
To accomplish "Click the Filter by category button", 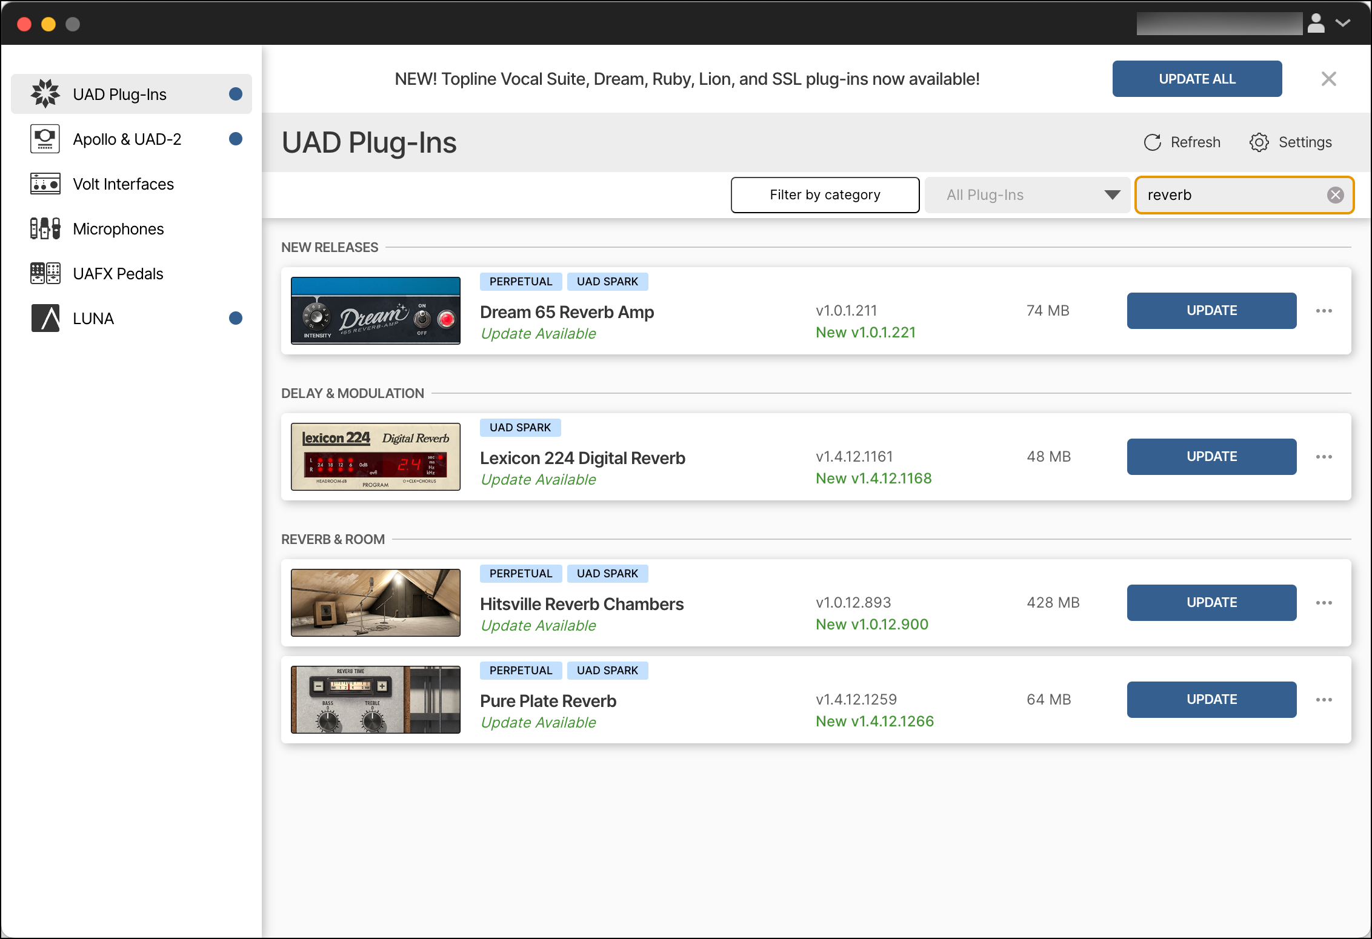I will (825, 194).
